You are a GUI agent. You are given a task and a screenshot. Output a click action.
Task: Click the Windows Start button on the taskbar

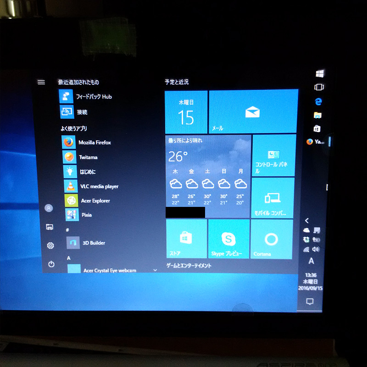tap(320, 73)
